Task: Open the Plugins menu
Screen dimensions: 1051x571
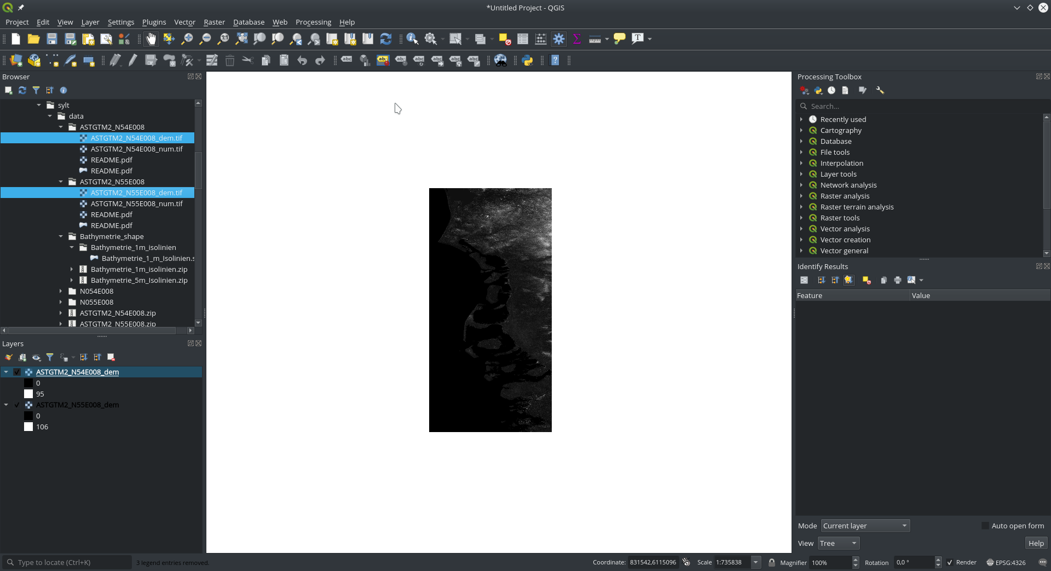Action: pyautogui.click(x=154, y=22)
